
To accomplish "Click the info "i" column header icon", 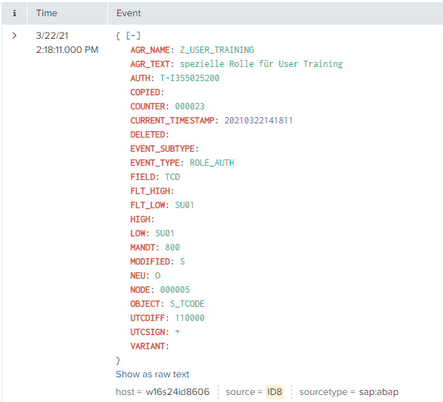I will point(15,13).
